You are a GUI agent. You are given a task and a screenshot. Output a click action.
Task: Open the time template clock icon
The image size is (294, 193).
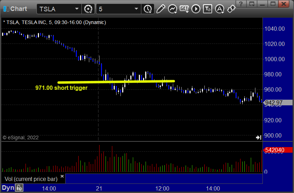(x=148, y=9)
